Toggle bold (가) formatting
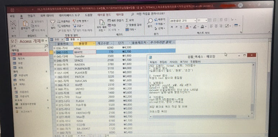The image size is (278, 137). [x=172, y=27]
